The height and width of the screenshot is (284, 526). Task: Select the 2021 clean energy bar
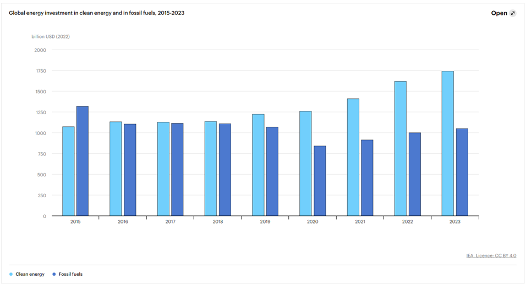point(353,157)
